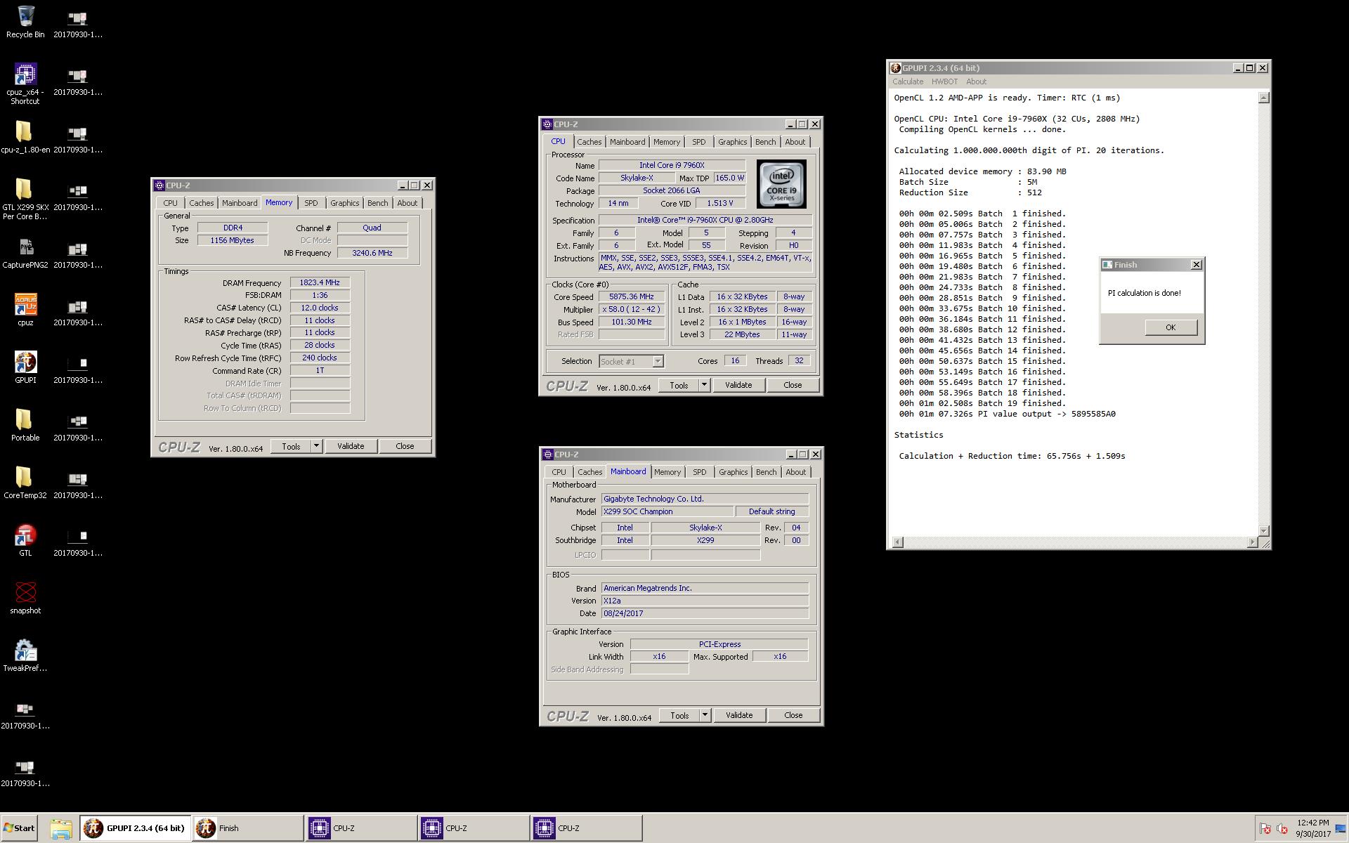
Task: Click the Default string field in Mainboard
Action: [772, 511]
